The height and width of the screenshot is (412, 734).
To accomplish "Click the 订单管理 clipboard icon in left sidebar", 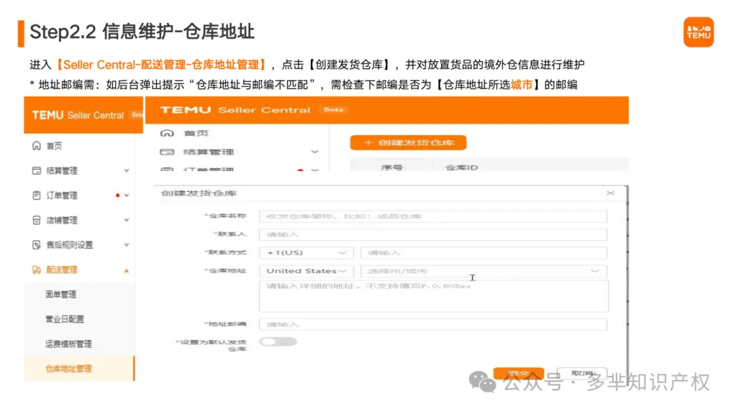I will (37, 195).
